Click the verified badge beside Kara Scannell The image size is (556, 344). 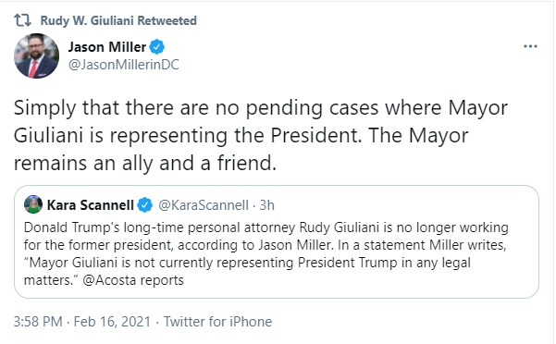[x=144, y=205]
